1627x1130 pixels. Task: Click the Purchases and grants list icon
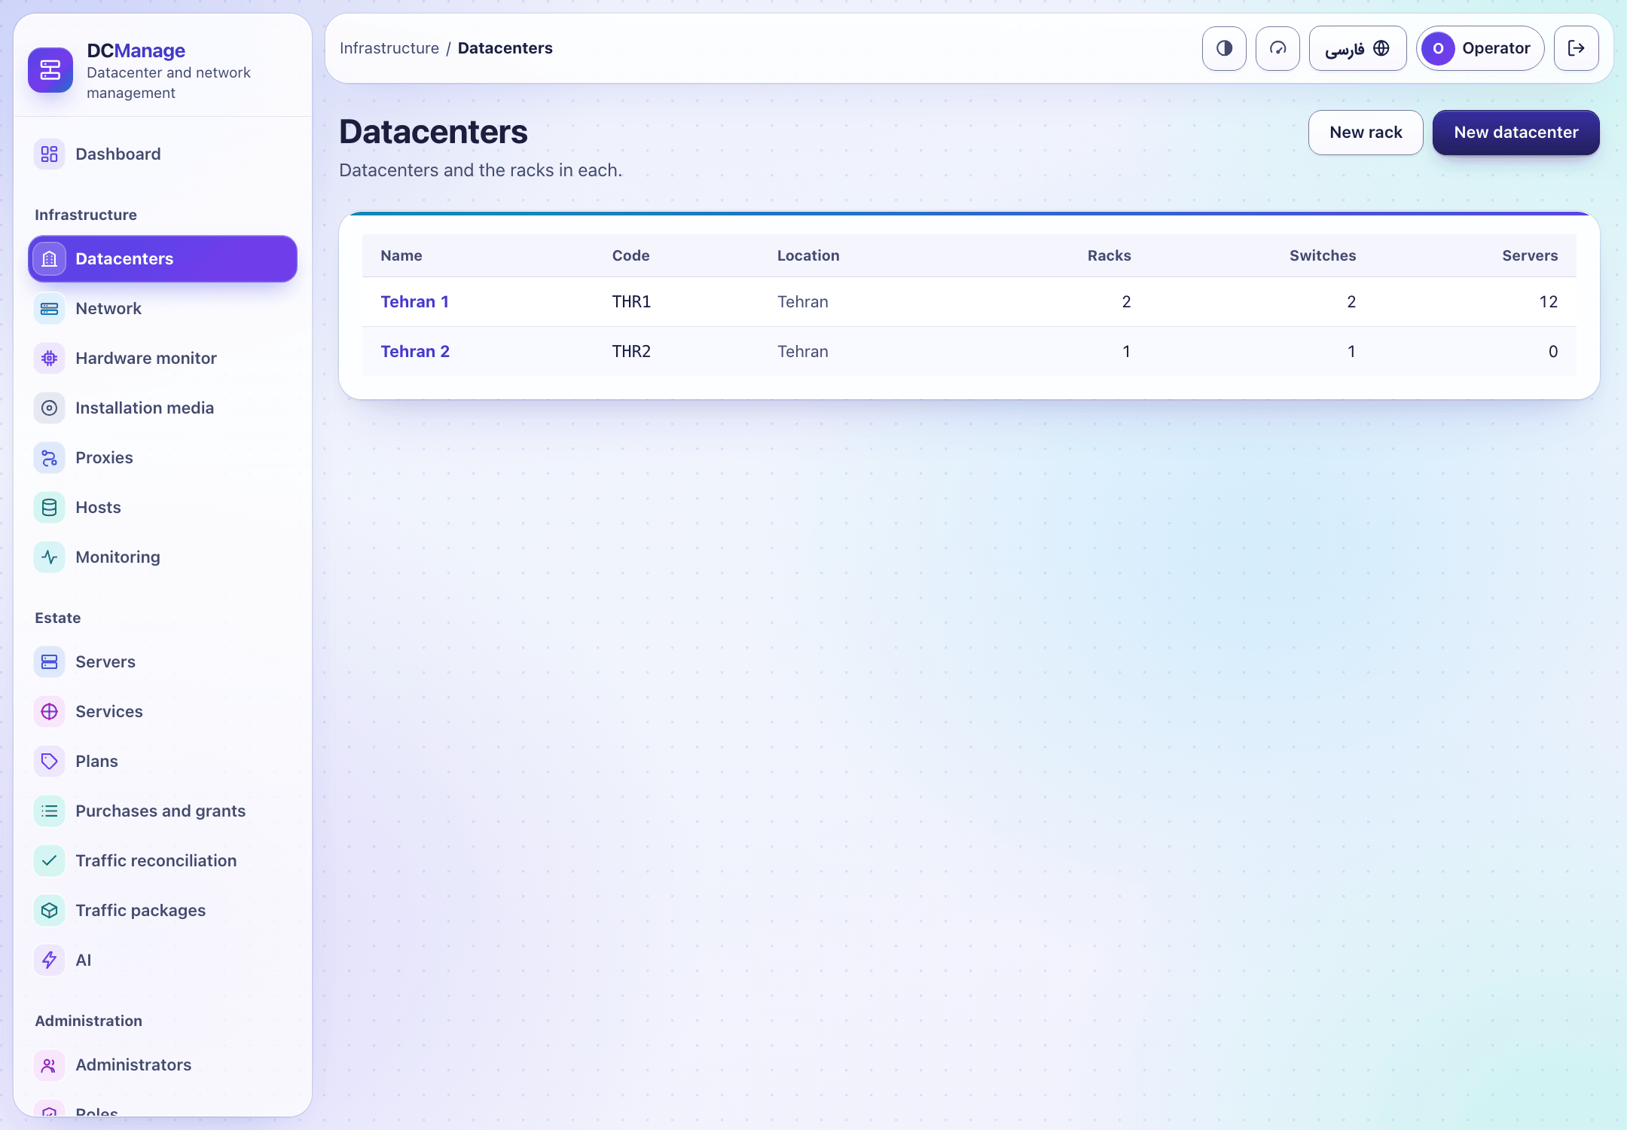49,811
